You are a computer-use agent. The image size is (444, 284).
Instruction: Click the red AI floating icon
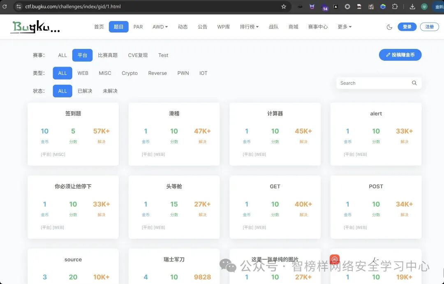coord(334,259)
